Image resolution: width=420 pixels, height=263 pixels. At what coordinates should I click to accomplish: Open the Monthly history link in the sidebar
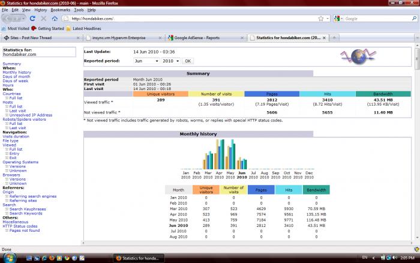point(17,72)
